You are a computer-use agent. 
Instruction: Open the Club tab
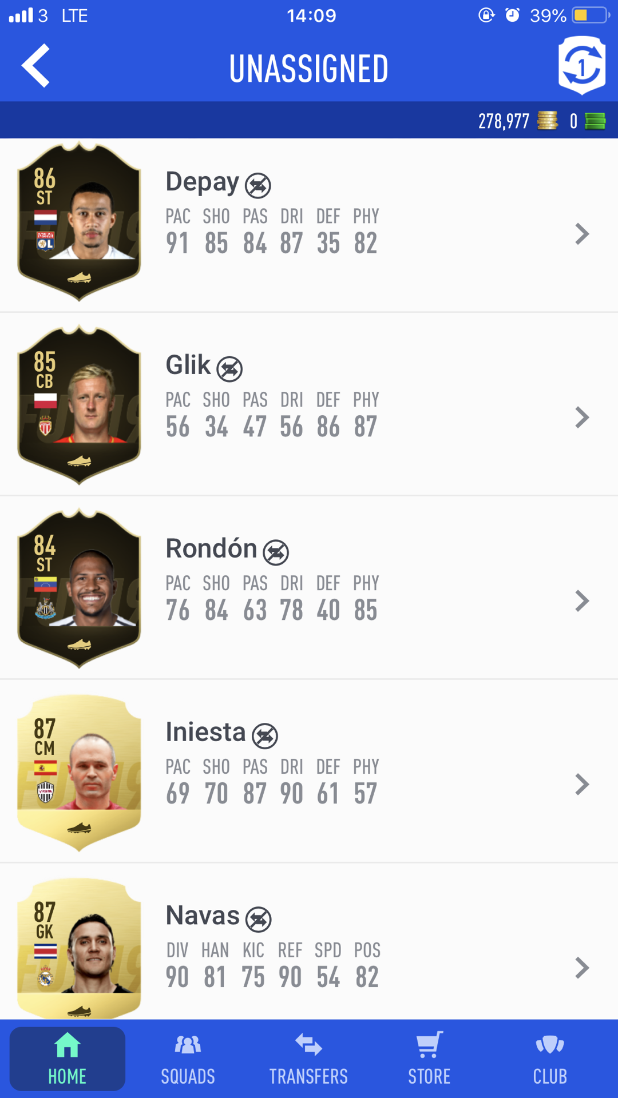click(x=550, y=1059)
